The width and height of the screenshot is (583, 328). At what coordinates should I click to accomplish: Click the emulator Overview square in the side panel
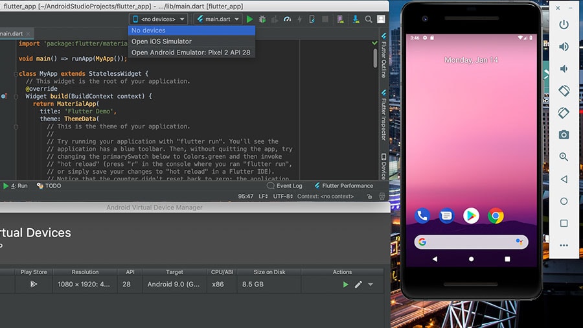coord(564,223)
